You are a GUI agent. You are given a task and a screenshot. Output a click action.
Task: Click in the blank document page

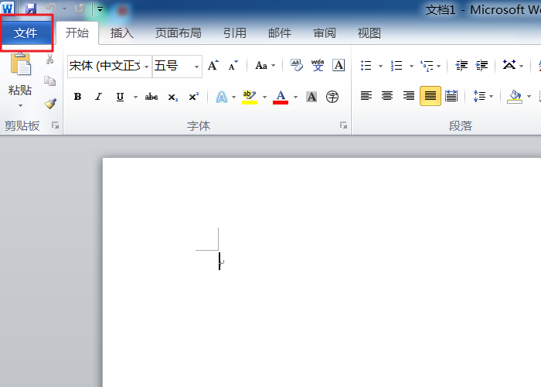[322, 272]
